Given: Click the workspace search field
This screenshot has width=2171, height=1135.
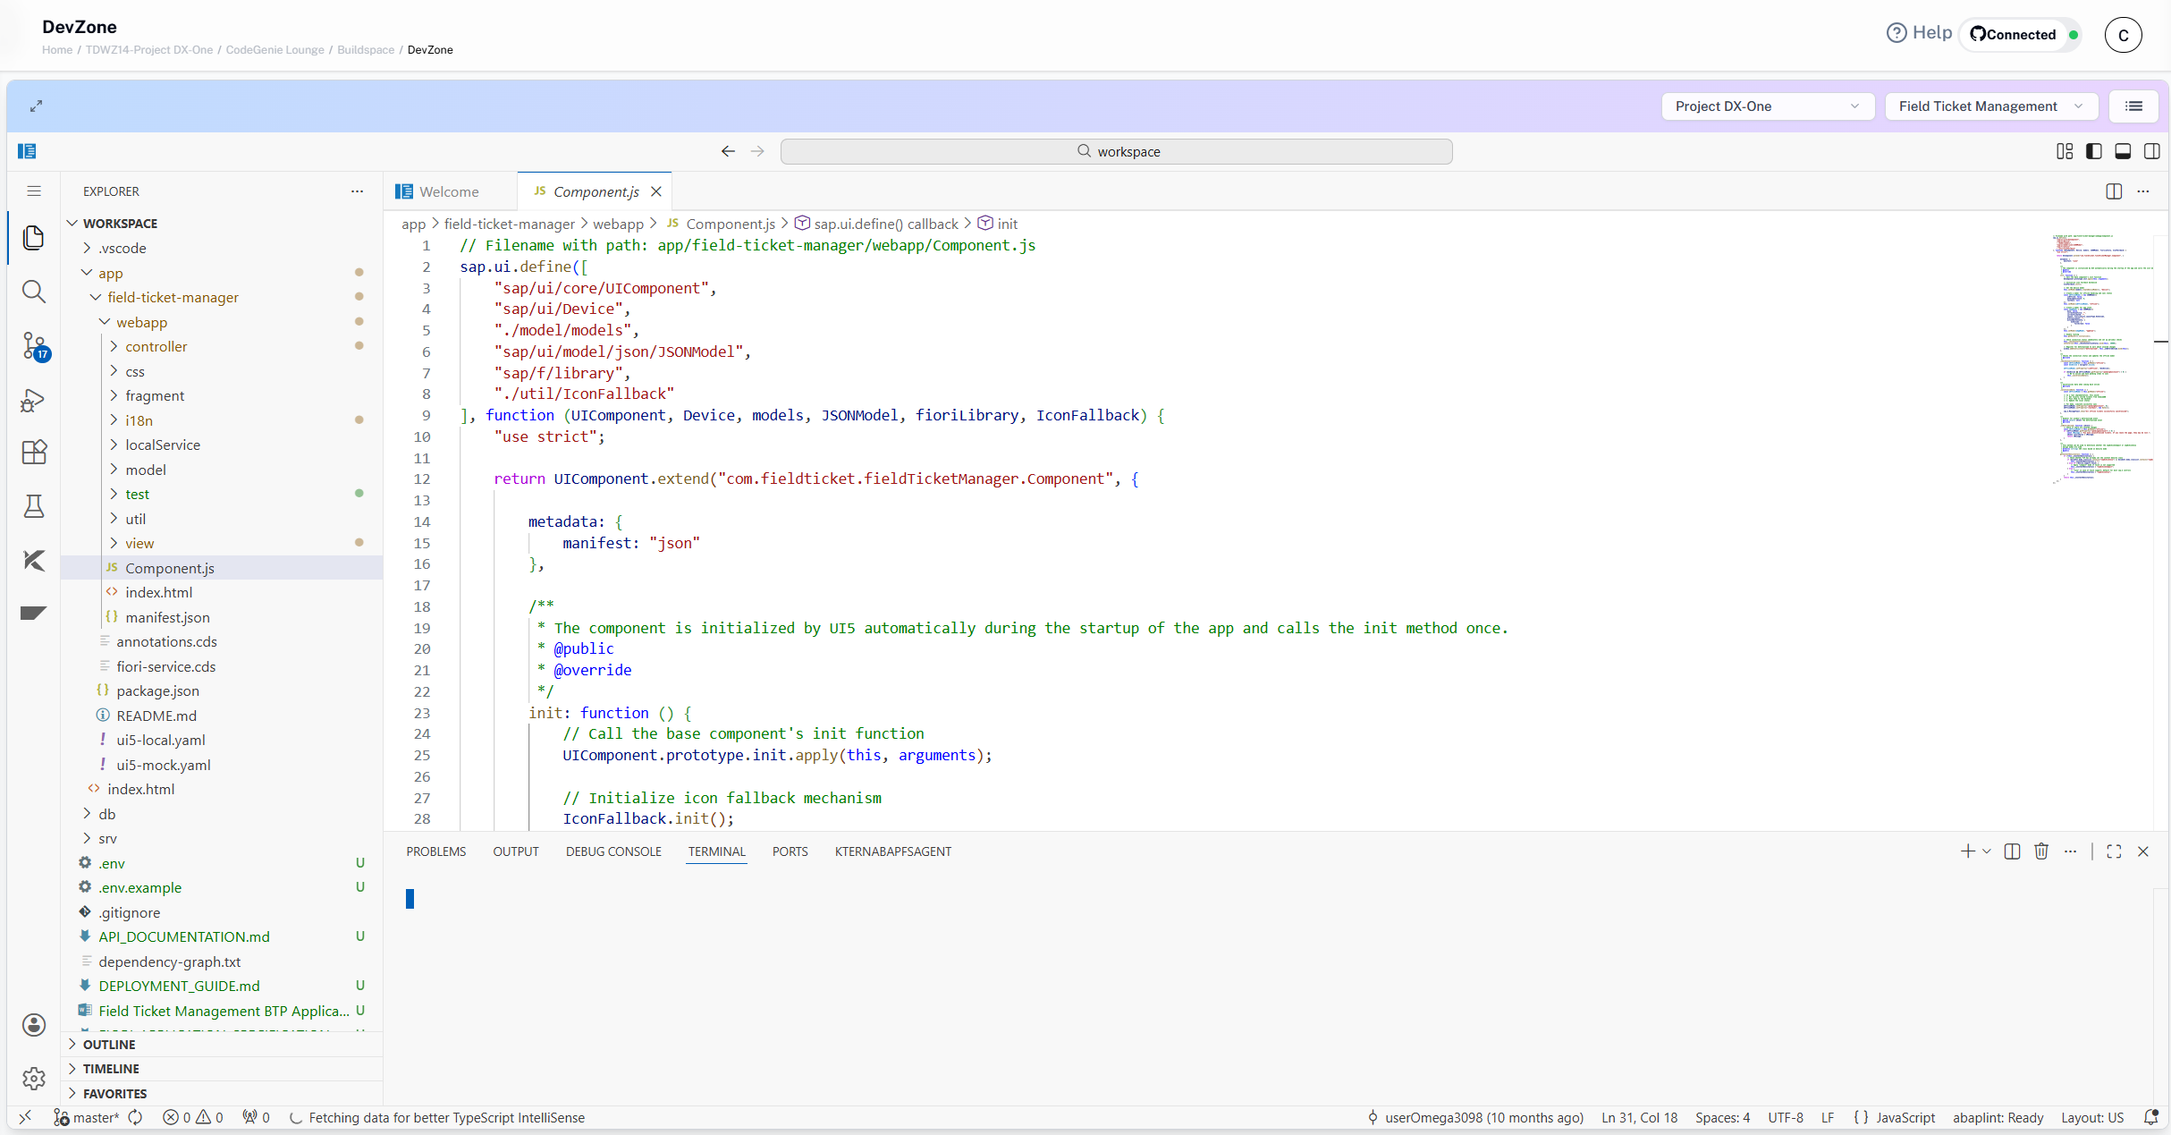Looking at the screenshot, I should tap(1116, 151).
